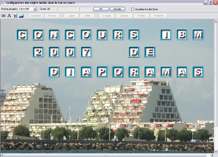Click the vertical scrollbar up arrow
This screenshot has width=218, height=157.
point(216,21)
